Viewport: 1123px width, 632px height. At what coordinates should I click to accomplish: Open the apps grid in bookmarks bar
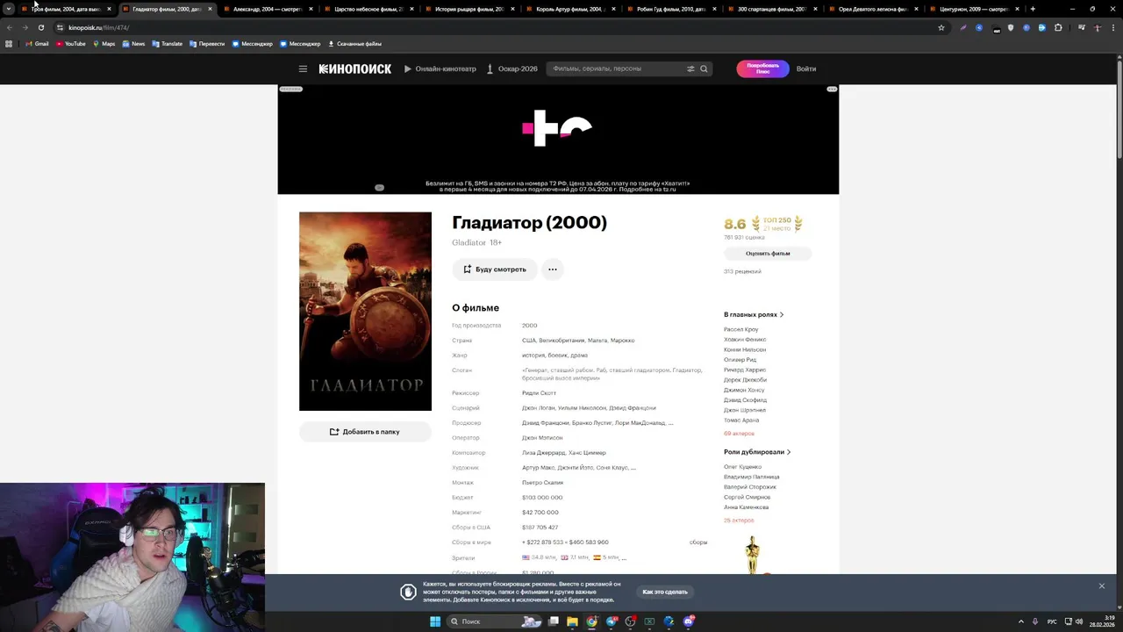pyautogui.click(x=9, y=44)
